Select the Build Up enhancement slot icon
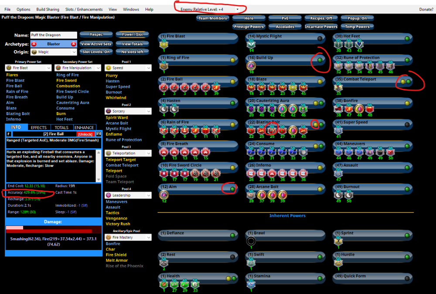 (251, 66)
